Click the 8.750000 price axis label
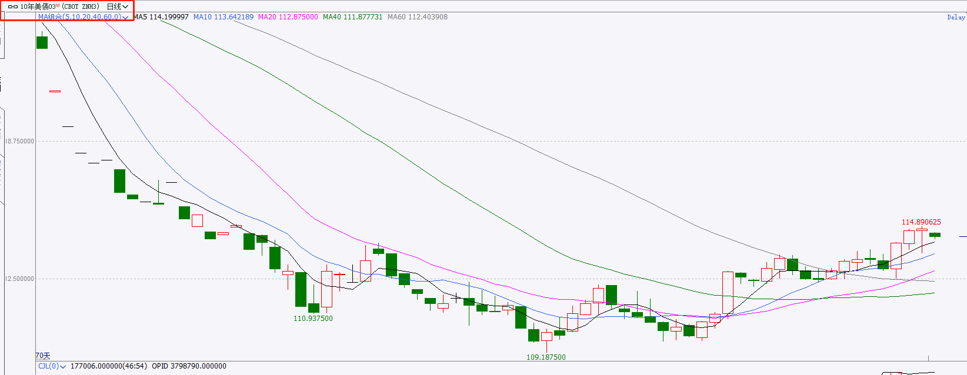This screenshot has width=967, height=375. coord(19,141)
